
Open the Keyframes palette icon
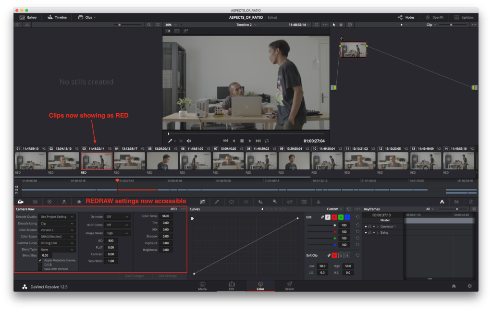tap(442, 202)
